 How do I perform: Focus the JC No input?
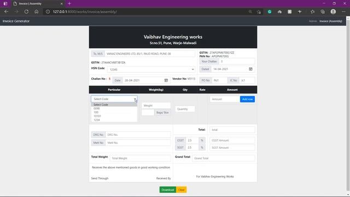click(247, 80)
